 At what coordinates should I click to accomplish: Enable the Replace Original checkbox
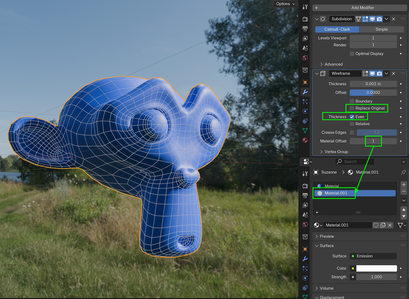[x=352, y=108]
